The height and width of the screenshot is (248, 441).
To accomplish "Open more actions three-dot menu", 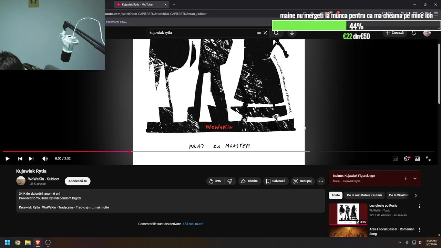I will point(321,181).
